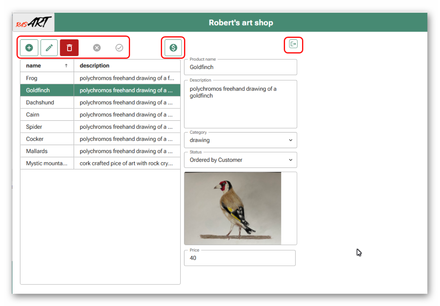This screenshot has width=440, height=306.
Task: Open the goldfinch drawing image
Action: click(233, 208)
